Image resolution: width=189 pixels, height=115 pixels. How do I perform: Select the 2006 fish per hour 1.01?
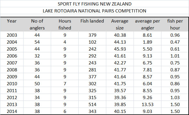(175, 56)
